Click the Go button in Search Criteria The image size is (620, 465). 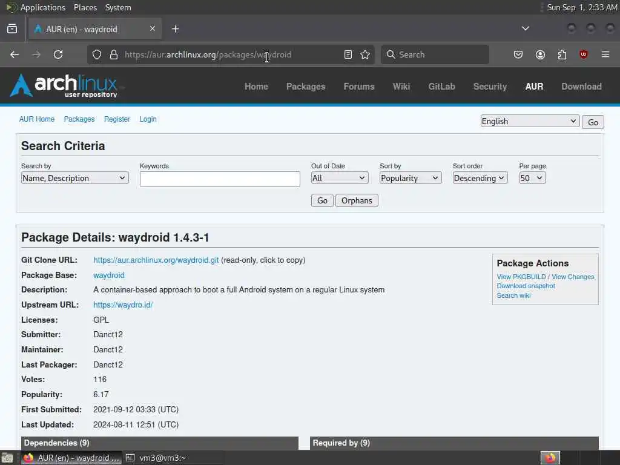tap(322, 200)
